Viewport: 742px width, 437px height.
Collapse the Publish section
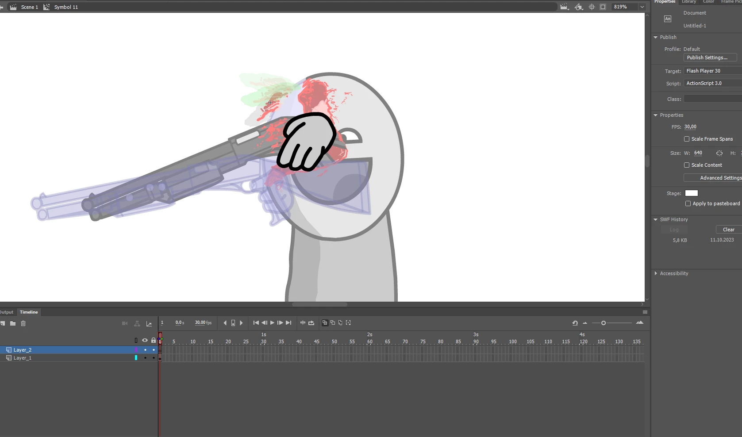pos(656,37)
